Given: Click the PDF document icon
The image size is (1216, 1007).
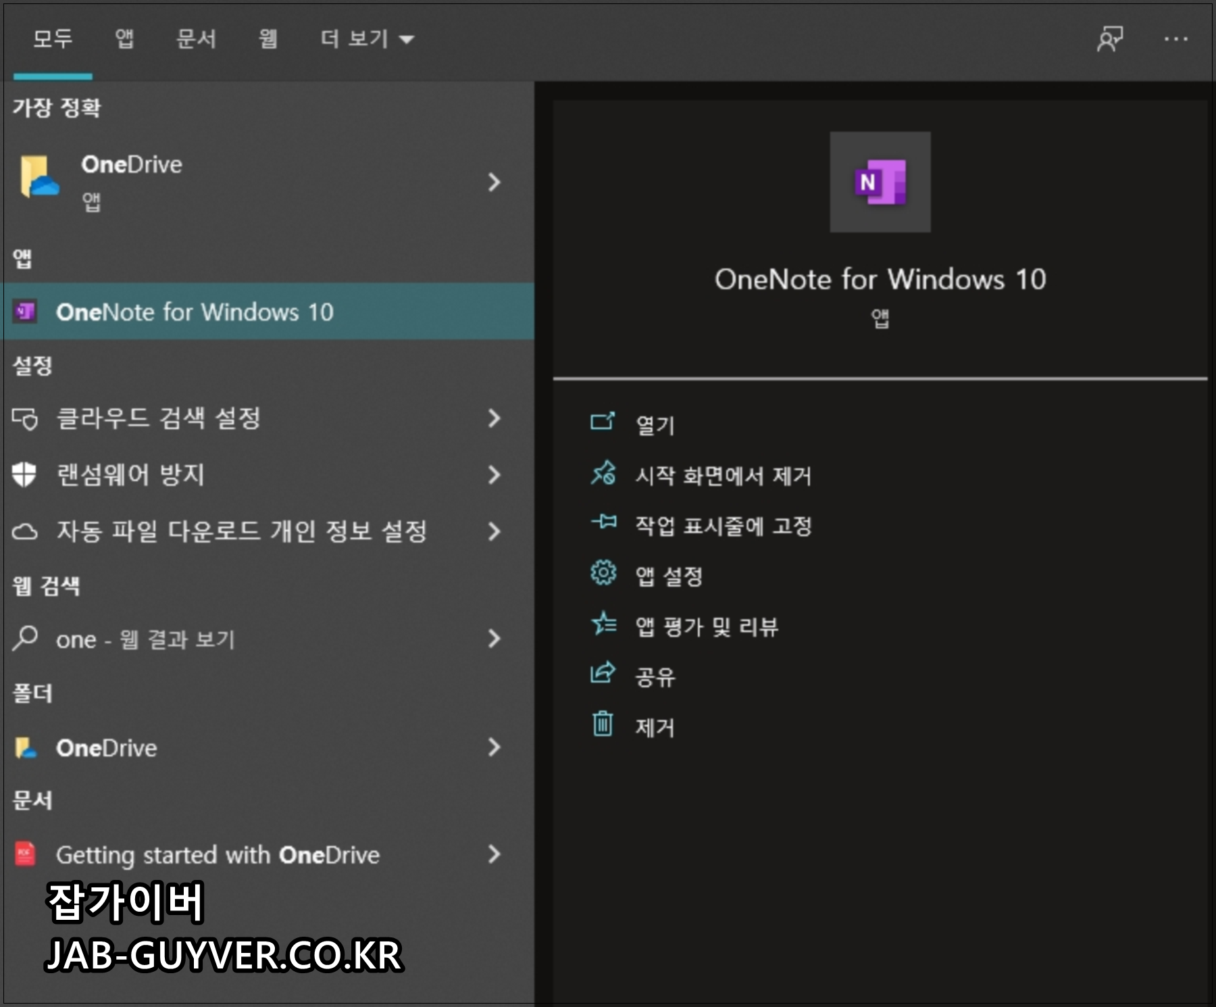Looking at the screenshot, I should 25,854.
